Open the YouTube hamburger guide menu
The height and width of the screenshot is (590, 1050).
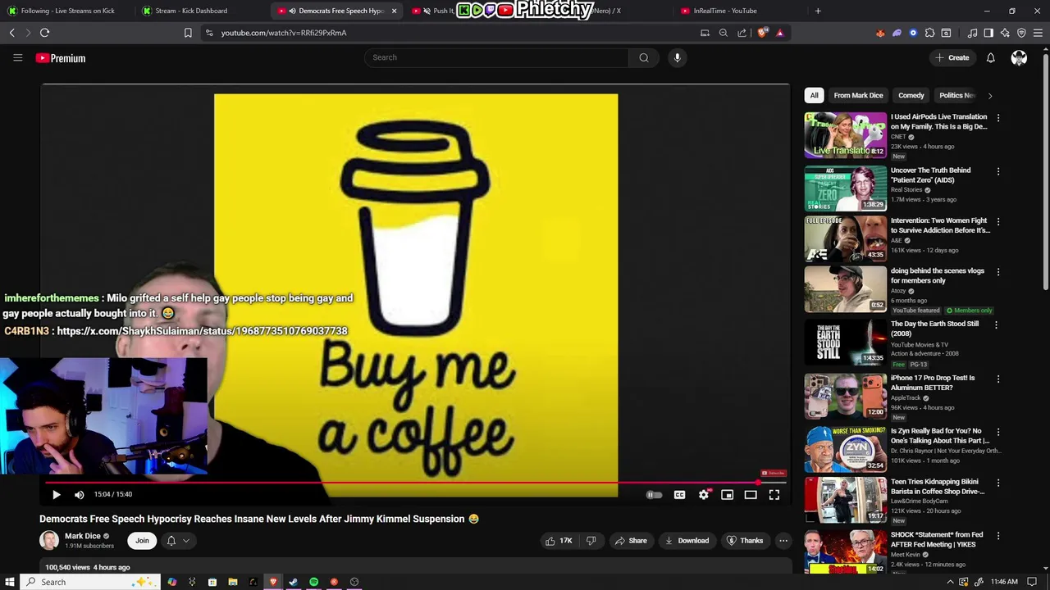[17, 57]
